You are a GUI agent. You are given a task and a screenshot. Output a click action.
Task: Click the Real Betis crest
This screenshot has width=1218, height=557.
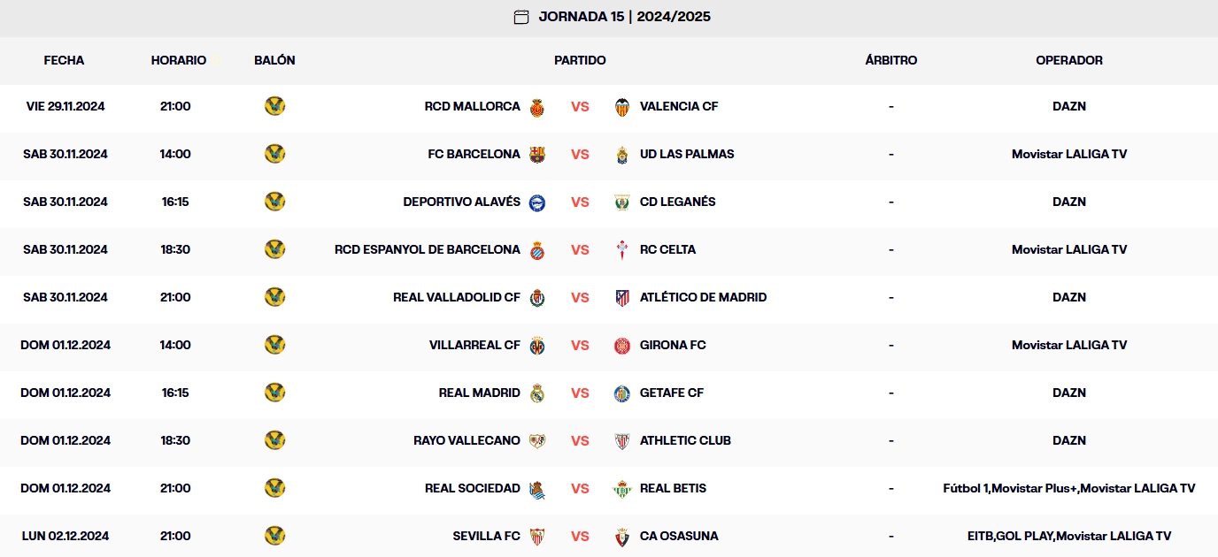tap(622, 488)
